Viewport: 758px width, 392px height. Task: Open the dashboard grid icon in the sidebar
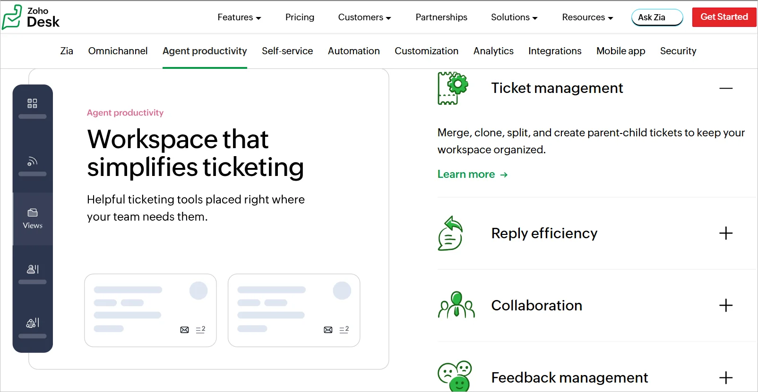pos(32,103)
